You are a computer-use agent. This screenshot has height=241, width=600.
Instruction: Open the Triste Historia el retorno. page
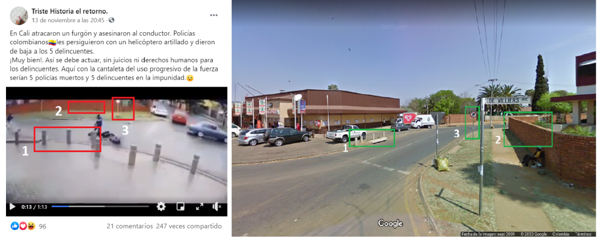coord(70,11)
